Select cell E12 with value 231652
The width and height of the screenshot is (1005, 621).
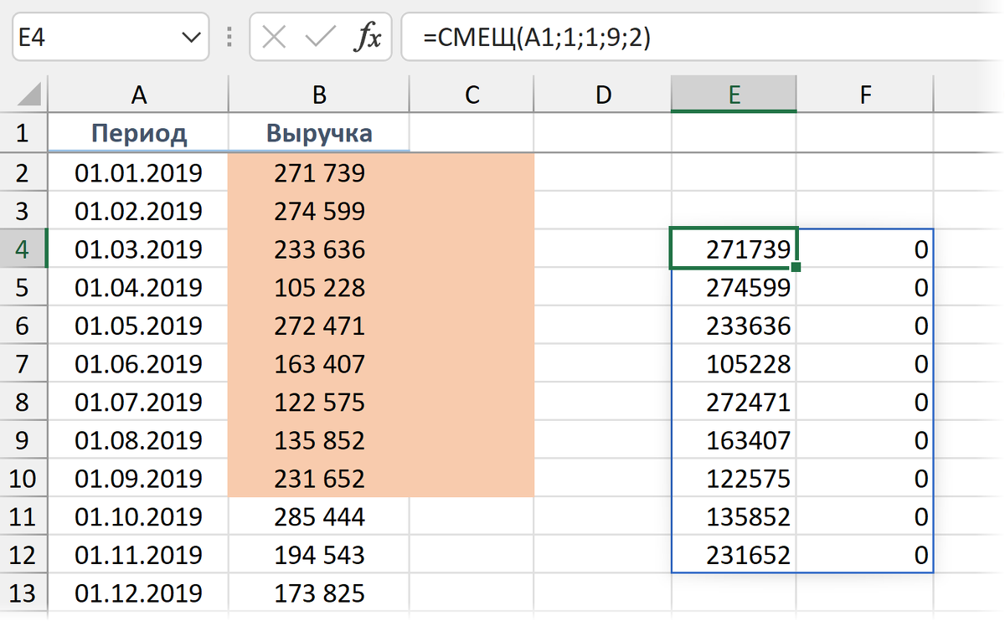[x=734, y=556]
